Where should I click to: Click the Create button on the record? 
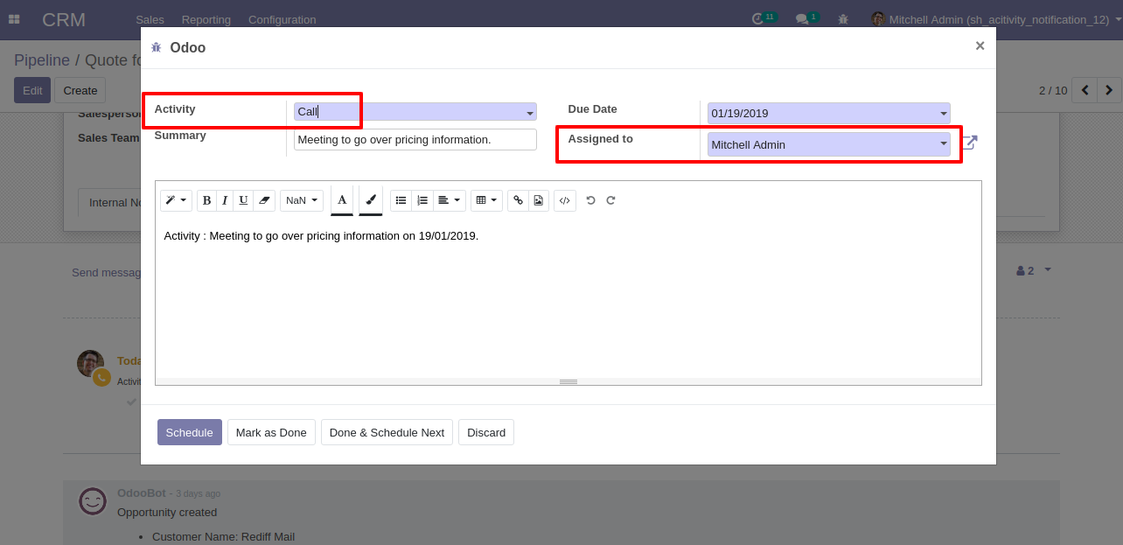[80, 90]
